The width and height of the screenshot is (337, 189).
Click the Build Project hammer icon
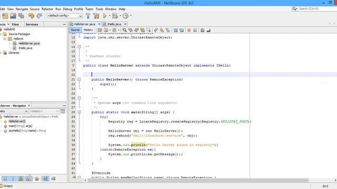(88, 16)
